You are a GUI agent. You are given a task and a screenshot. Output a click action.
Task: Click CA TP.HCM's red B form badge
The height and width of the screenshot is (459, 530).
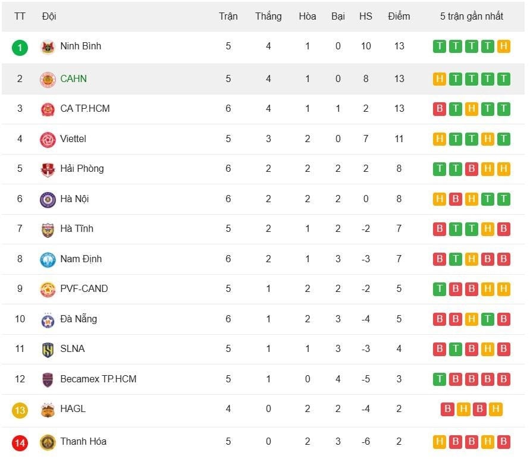point(440,109)
